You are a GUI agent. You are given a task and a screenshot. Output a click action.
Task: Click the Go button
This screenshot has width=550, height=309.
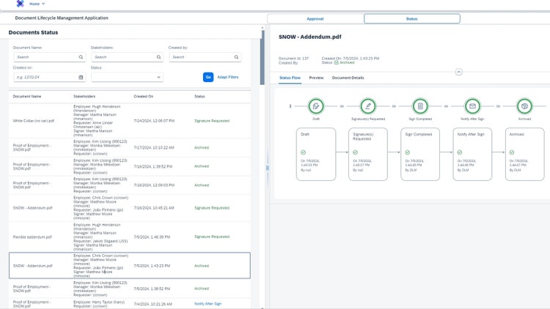pos(208,77)
